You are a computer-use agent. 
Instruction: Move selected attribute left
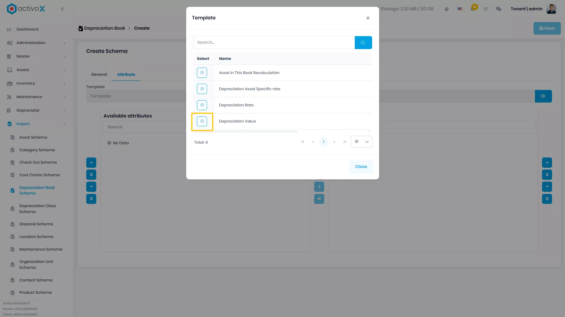click(319, 187)
